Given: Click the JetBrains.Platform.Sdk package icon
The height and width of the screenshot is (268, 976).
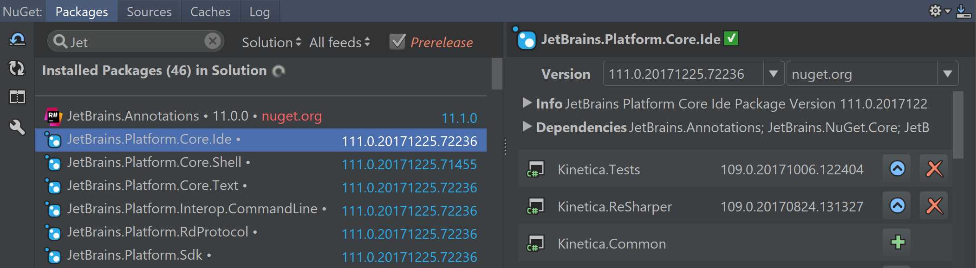Looking at the screenshot, I should [x=53, y=256].
